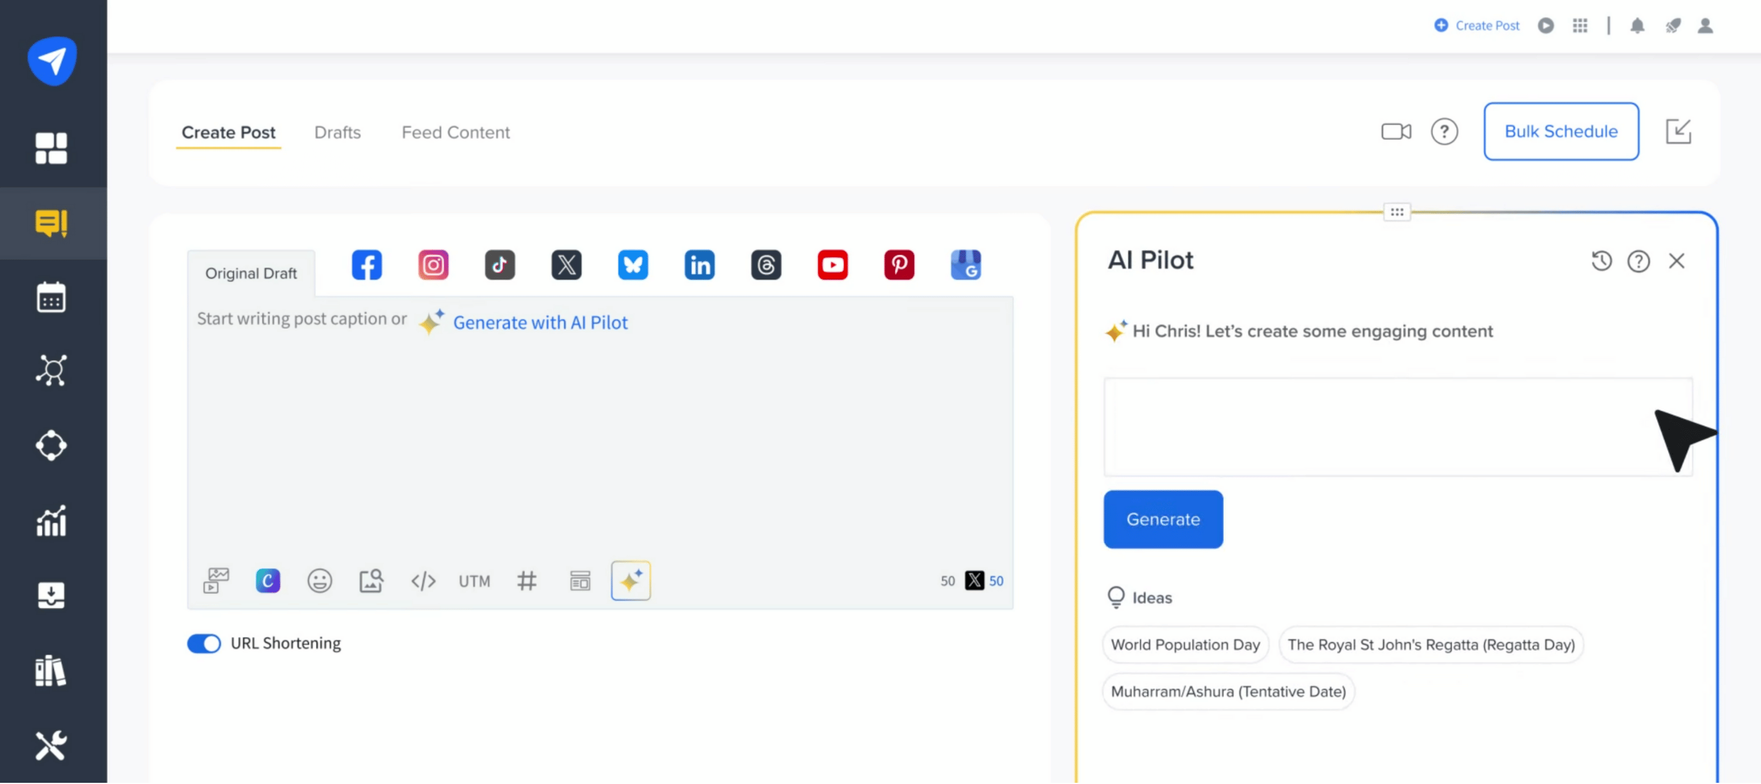Open the user profile menu
The width and height of the screenshot is (1761, 784).
click(1705, 26)
